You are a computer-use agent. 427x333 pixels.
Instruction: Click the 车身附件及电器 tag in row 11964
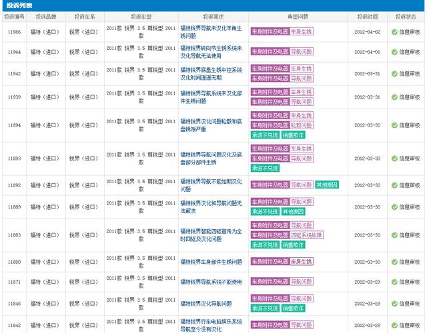click(x=270, y=52)
